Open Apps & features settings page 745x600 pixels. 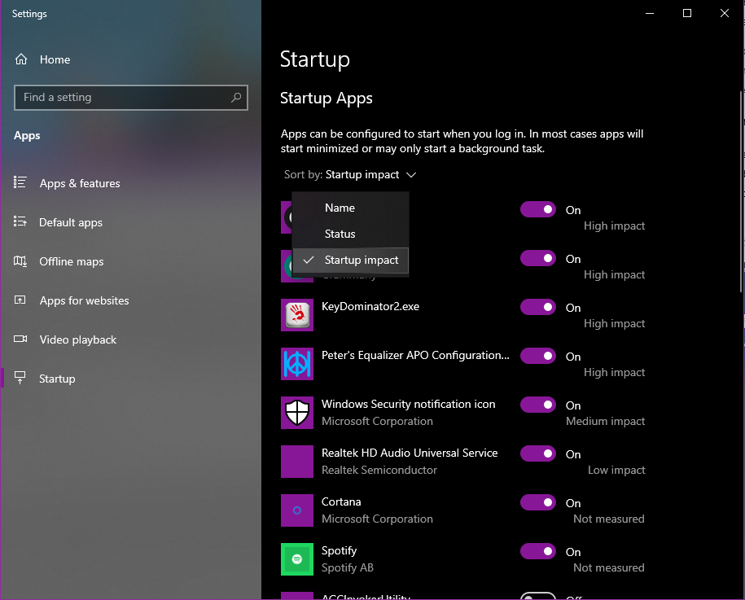[x=80, y=184]
